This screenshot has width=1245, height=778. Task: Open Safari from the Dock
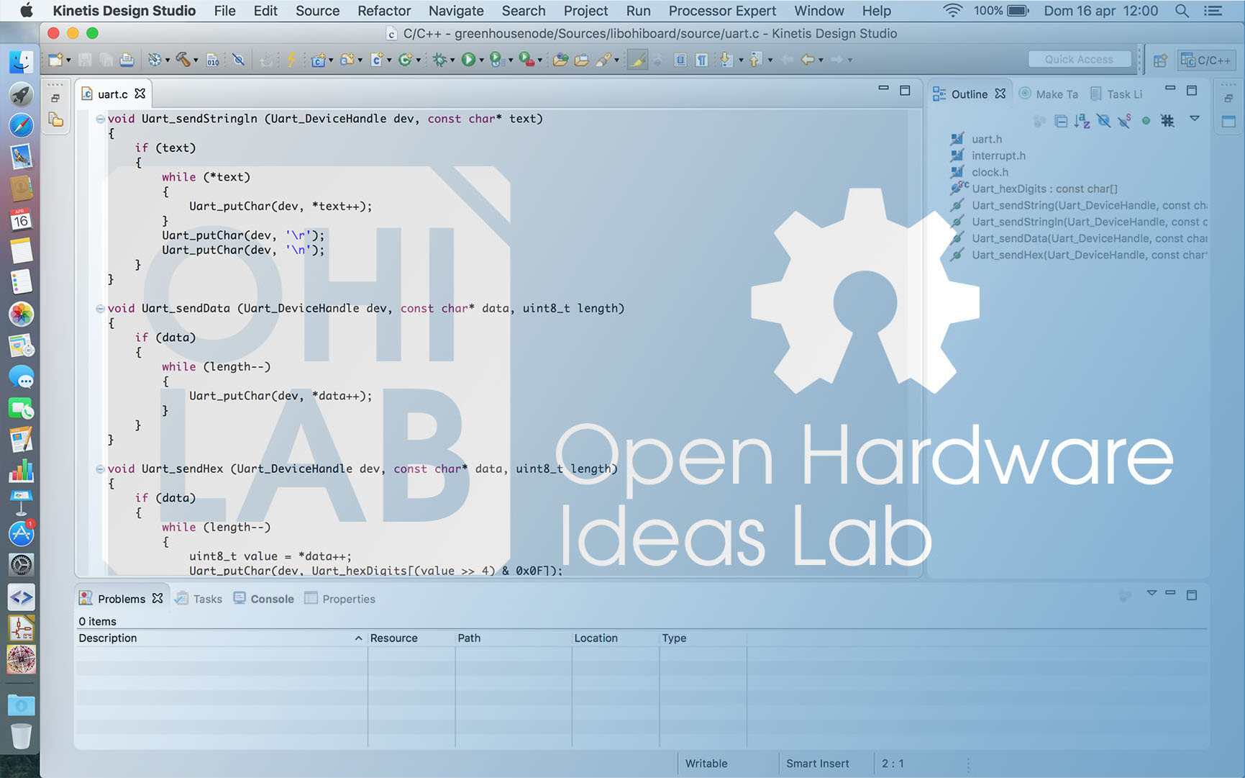(x=21, y=125)
